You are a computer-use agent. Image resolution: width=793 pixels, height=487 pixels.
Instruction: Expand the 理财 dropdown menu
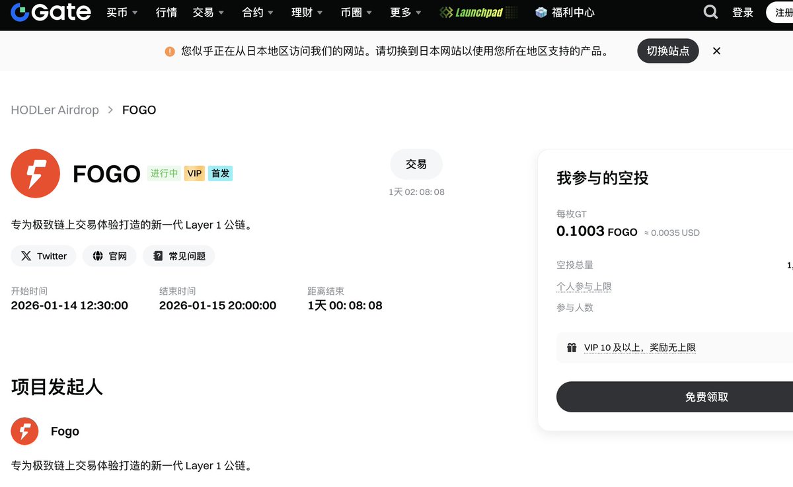click(307, 12)
